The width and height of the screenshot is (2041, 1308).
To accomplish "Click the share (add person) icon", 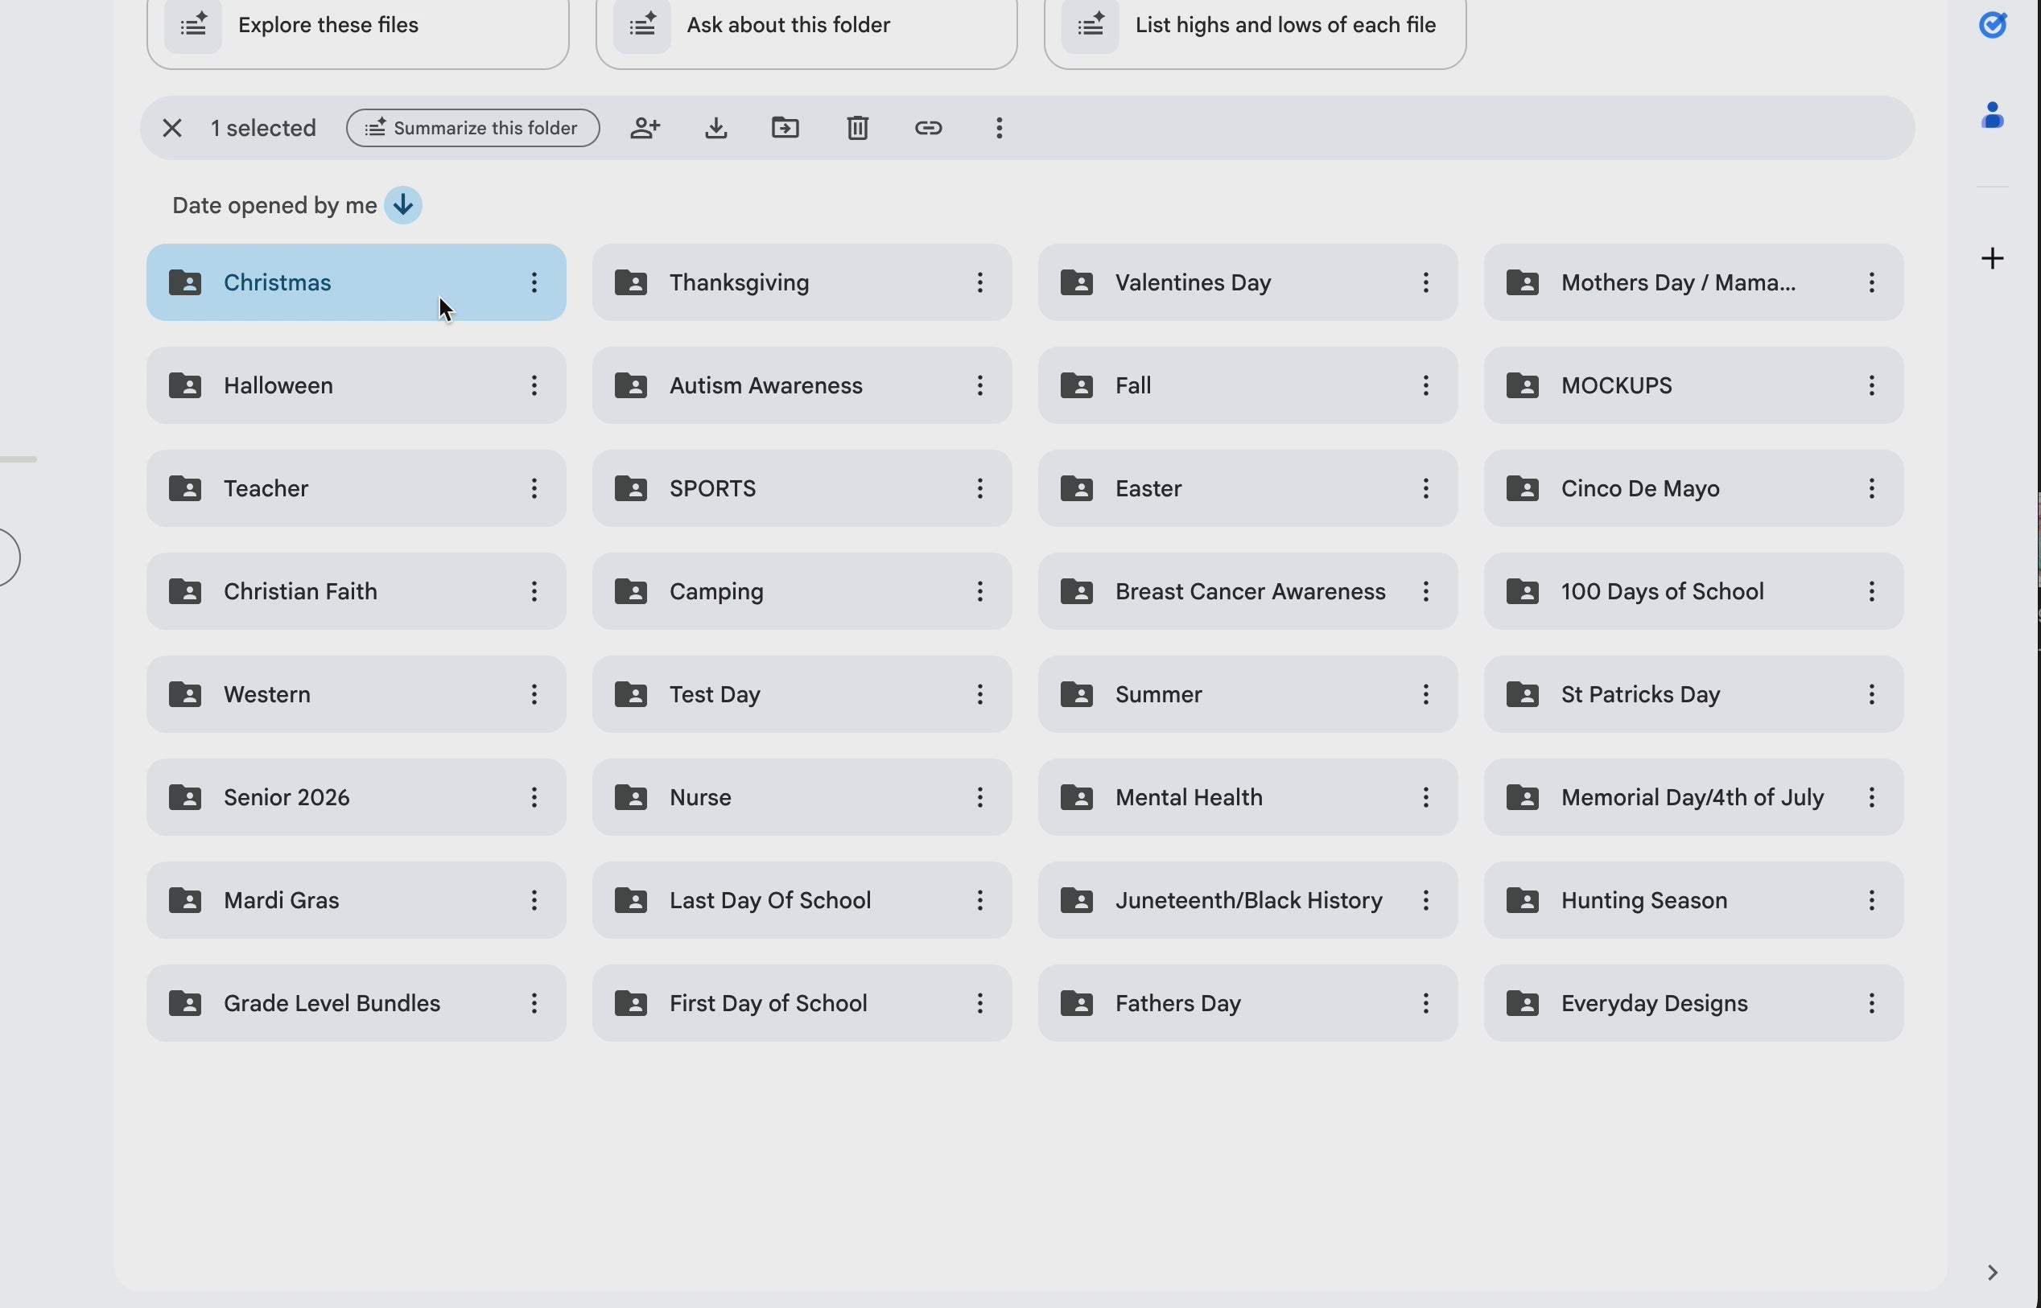I will [x=645, y=128].
